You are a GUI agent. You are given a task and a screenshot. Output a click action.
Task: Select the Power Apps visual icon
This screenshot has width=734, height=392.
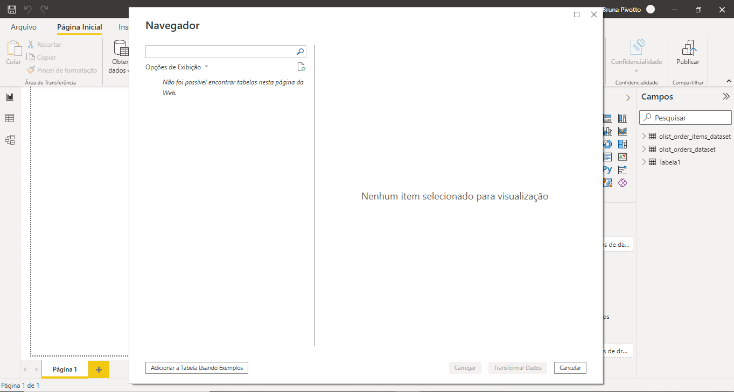(623, 183)
